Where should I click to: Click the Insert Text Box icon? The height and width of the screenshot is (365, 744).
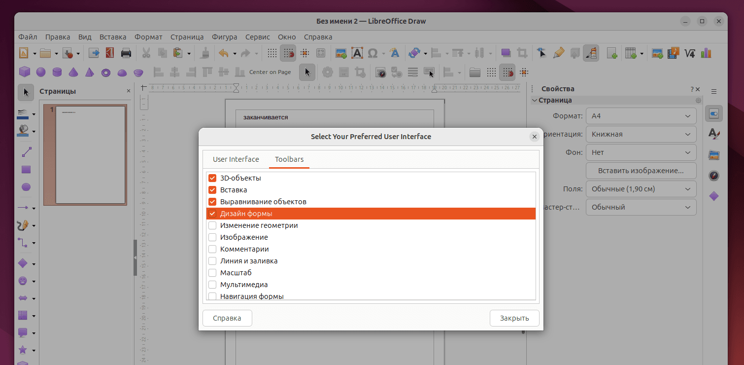pyautogui.click(x=357, y=53)
